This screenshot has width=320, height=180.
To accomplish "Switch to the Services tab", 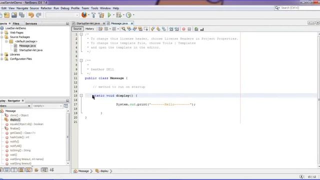I will (x=31, y=23).
